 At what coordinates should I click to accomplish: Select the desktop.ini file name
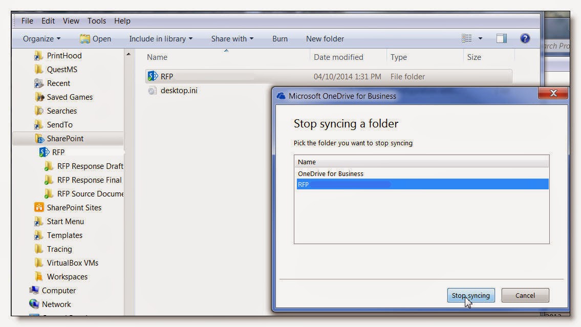[x=179, y=91]
